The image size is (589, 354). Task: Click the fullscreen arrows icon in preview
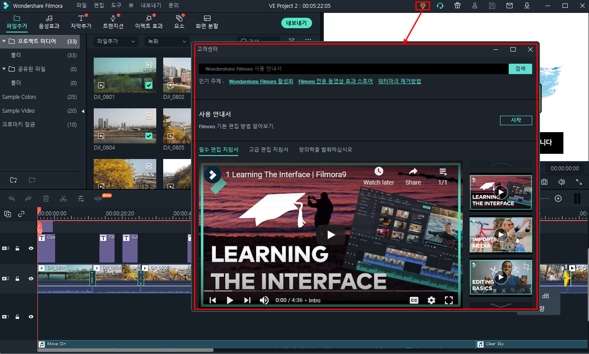coord(579,182)
